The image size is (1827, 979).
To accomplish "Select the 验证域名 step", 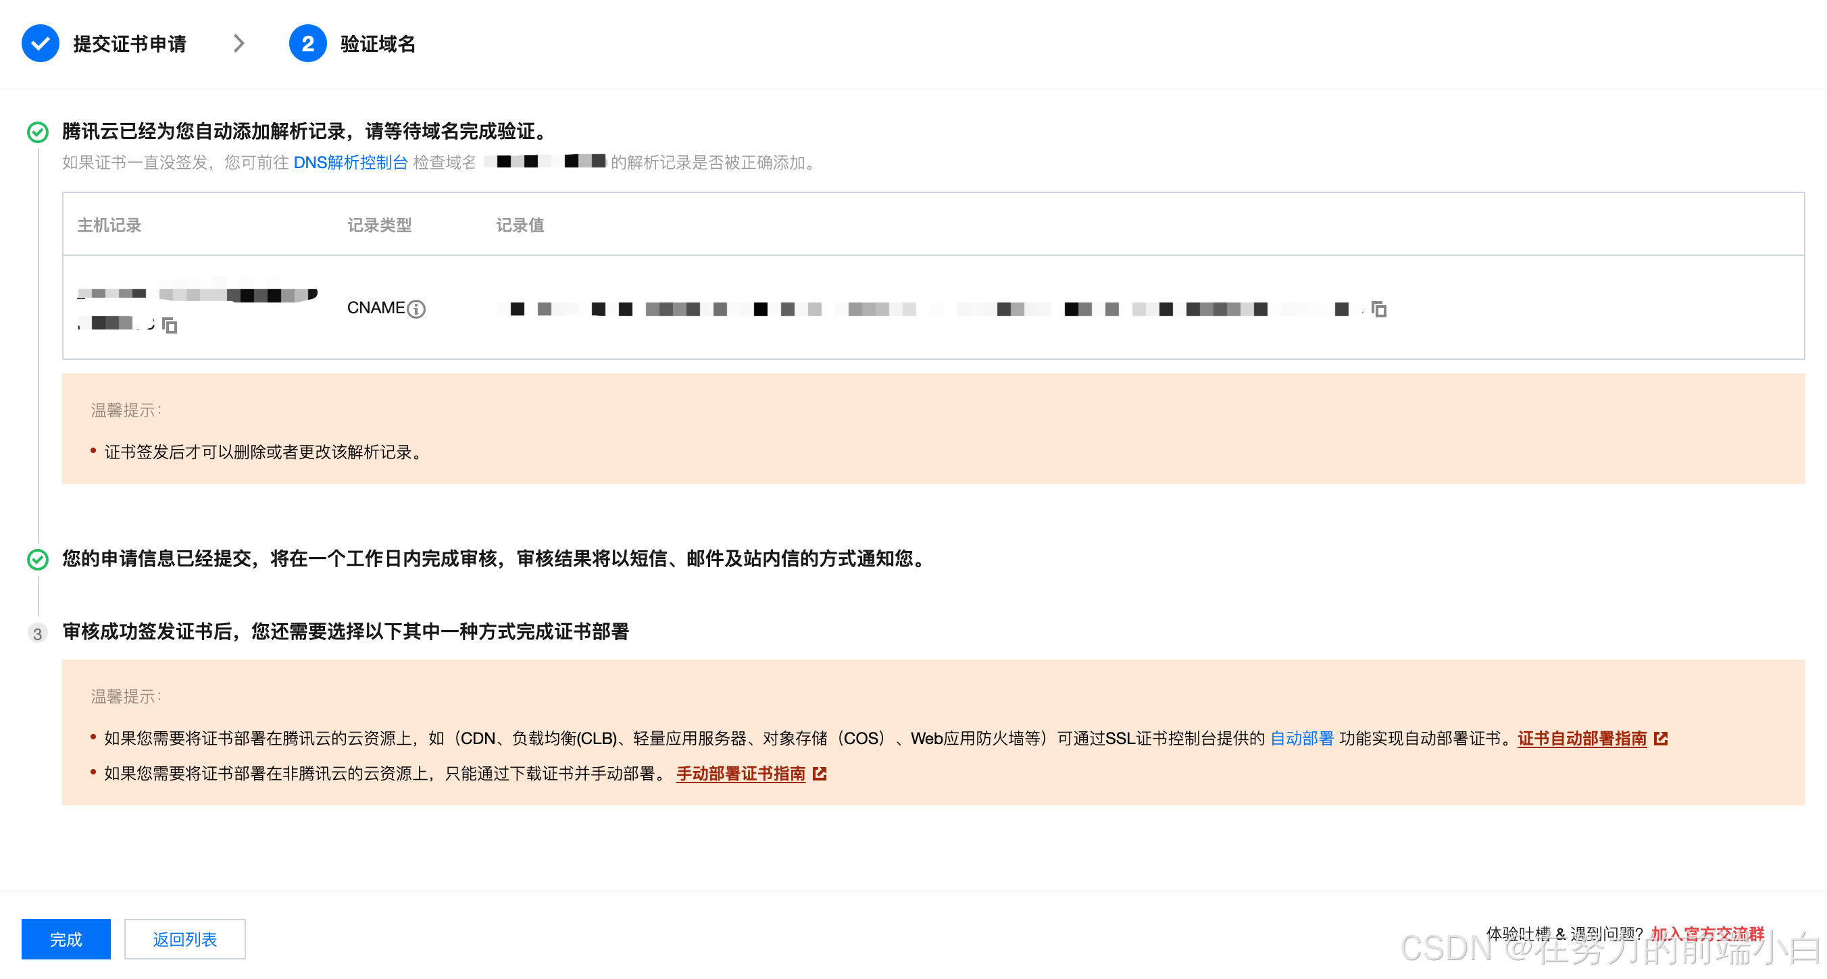I will pyautogui.click(x=377, y=44).
